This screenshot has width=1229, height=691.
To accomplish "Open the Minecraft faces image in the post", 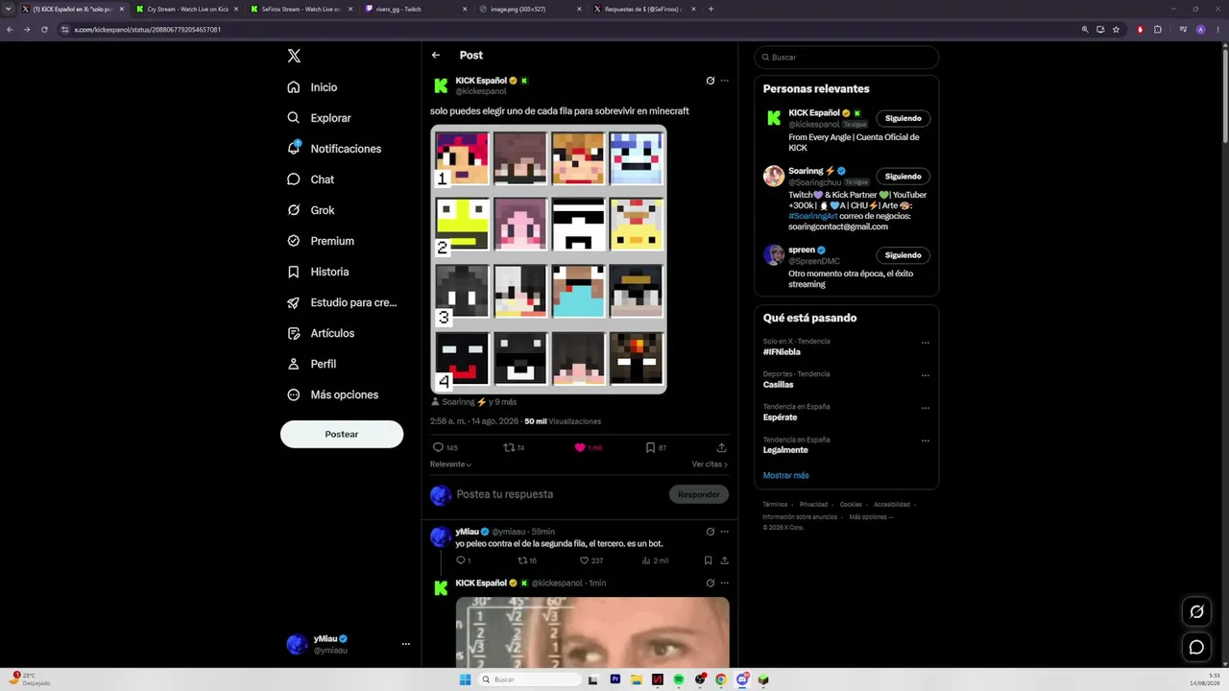I will [548, 259].
